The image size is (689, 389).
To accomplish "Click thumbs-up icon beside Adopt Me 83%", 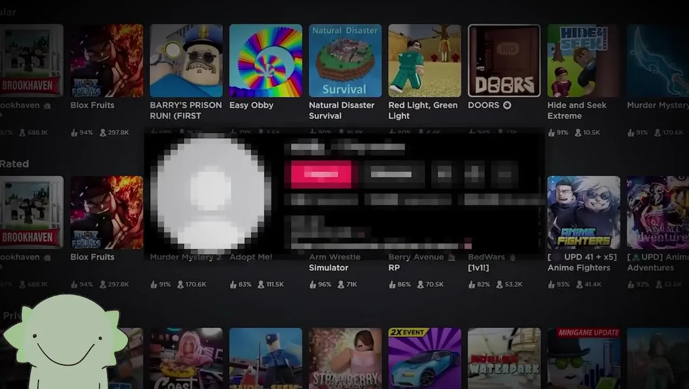I will (233, 284).
